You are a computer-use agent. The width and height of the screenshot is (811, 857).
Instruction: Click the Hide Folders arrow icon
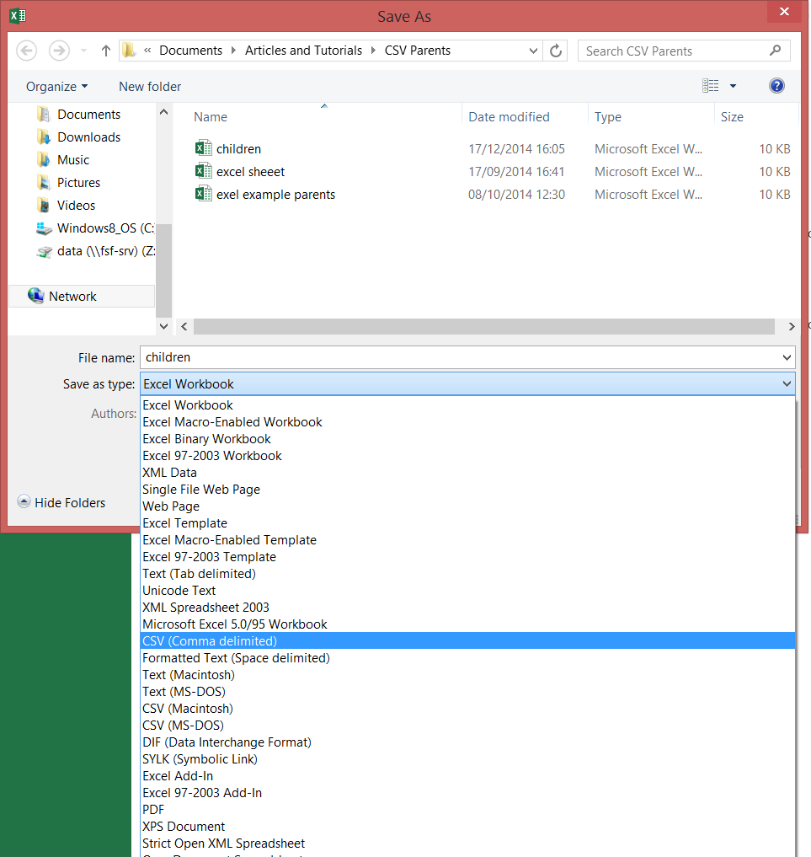[x=24, y=501]
